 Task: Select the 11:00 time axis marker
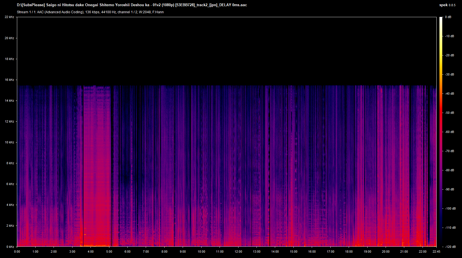coord(220,252)
